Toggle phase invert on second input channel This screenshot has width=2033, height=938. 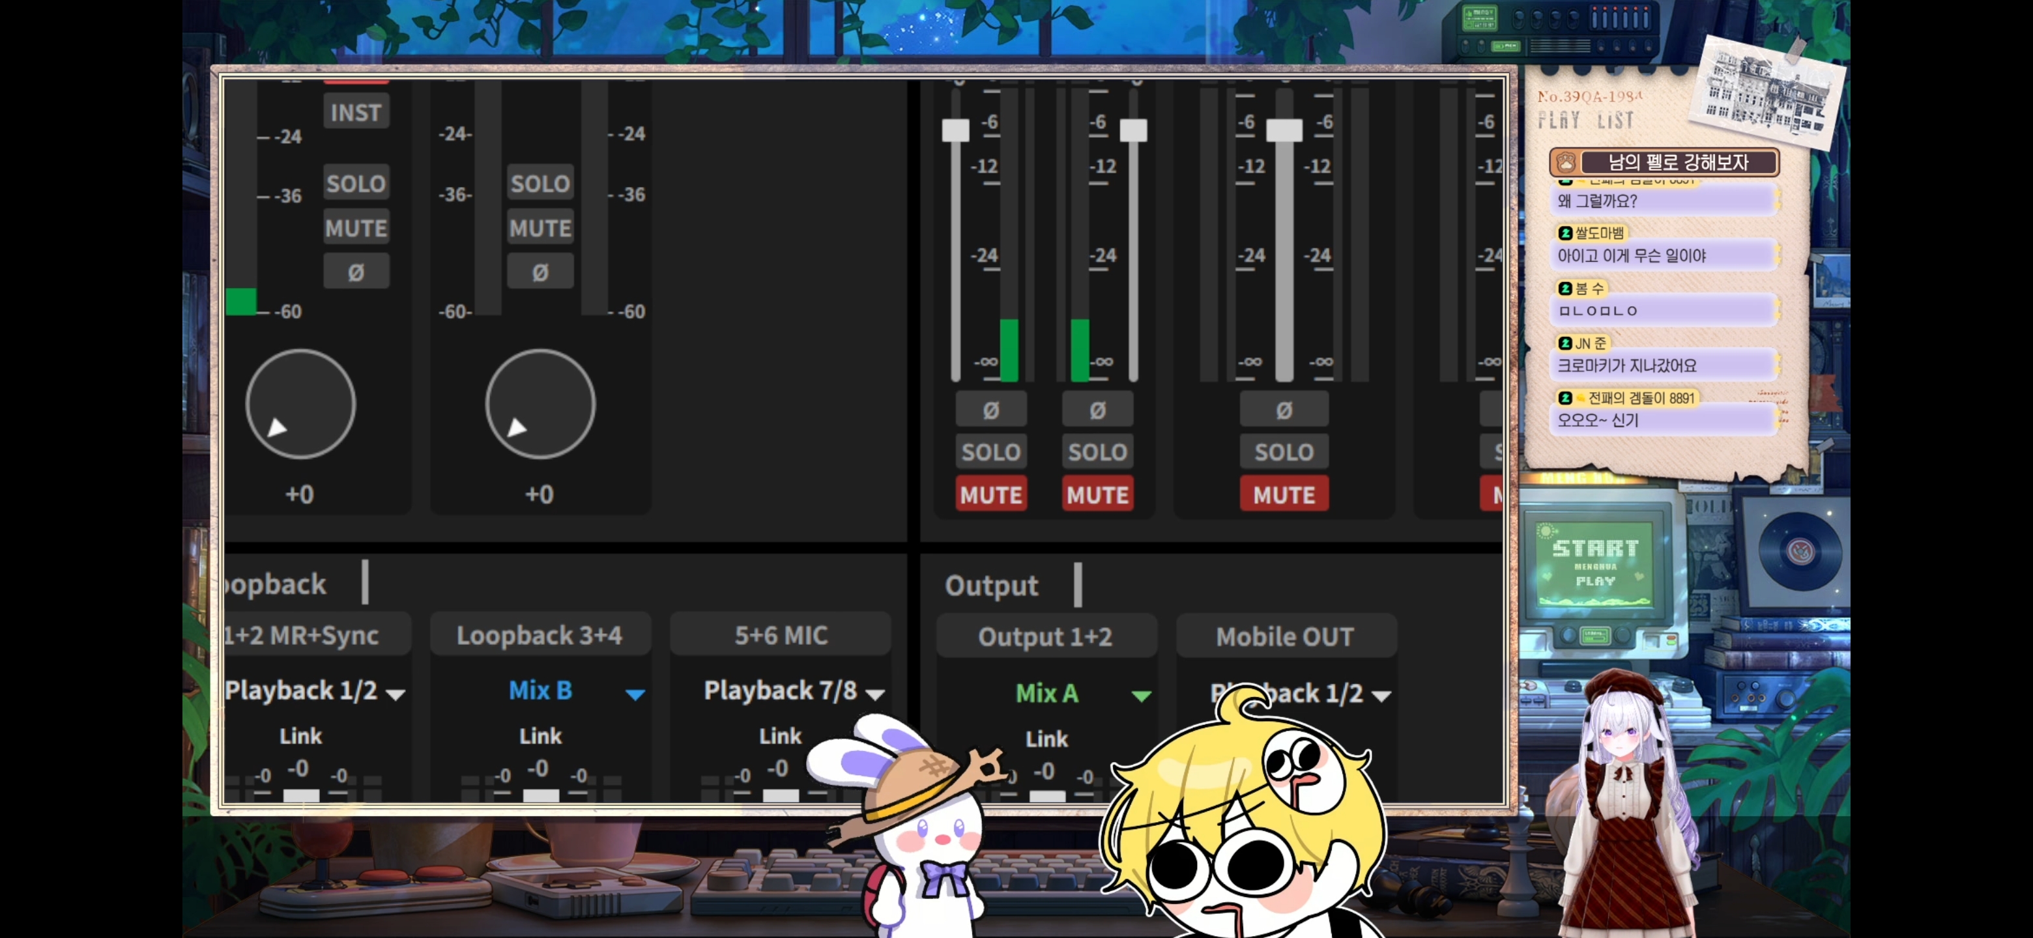point(540,272)
